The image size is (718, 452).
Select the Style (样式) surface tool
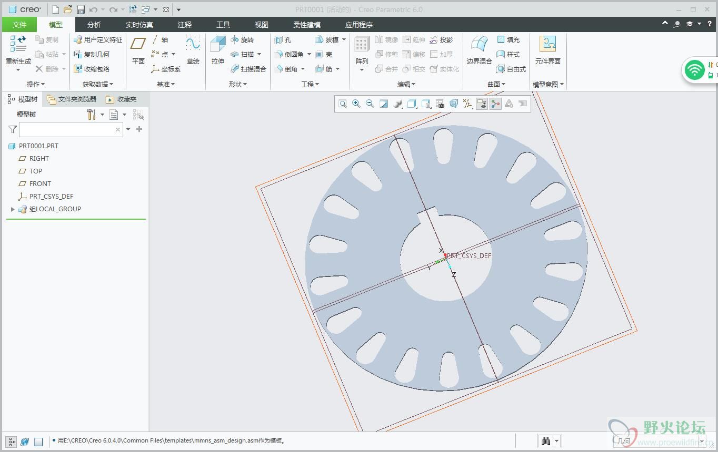click(x=508, y=54)
